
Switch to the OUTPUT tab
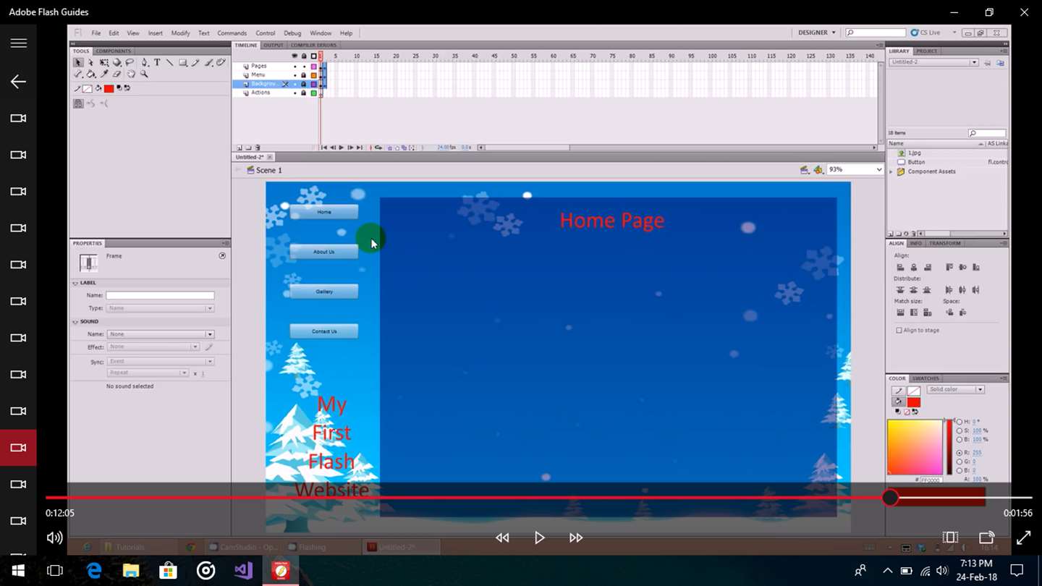[x=274, y=46]
